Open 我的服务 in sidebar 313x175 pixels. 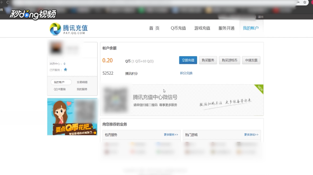82,89
